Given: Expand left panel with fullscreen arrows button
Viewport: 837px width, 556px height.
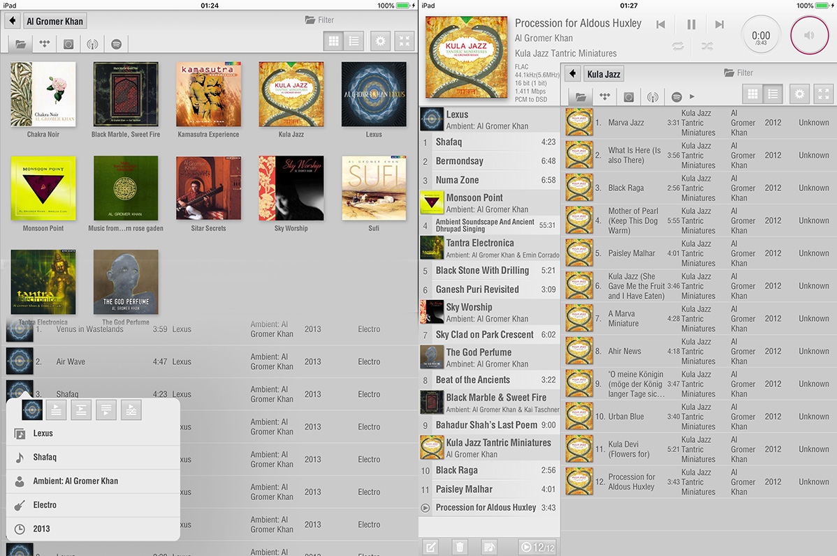Looking at the screenshot, I should pos(405,41).
